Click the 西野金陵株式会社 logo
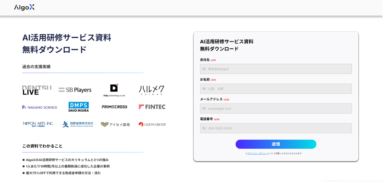Image resolution: width=383 pixels, height=182 pixels. (78, 124)
